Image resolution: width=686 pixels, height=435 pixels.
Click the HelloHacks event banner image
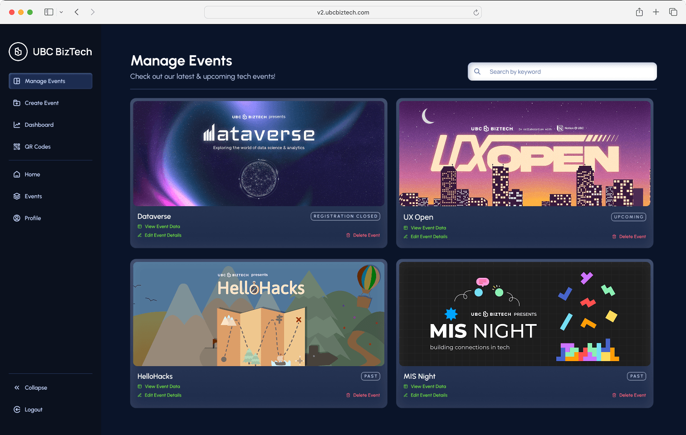[x=259, y=314]
